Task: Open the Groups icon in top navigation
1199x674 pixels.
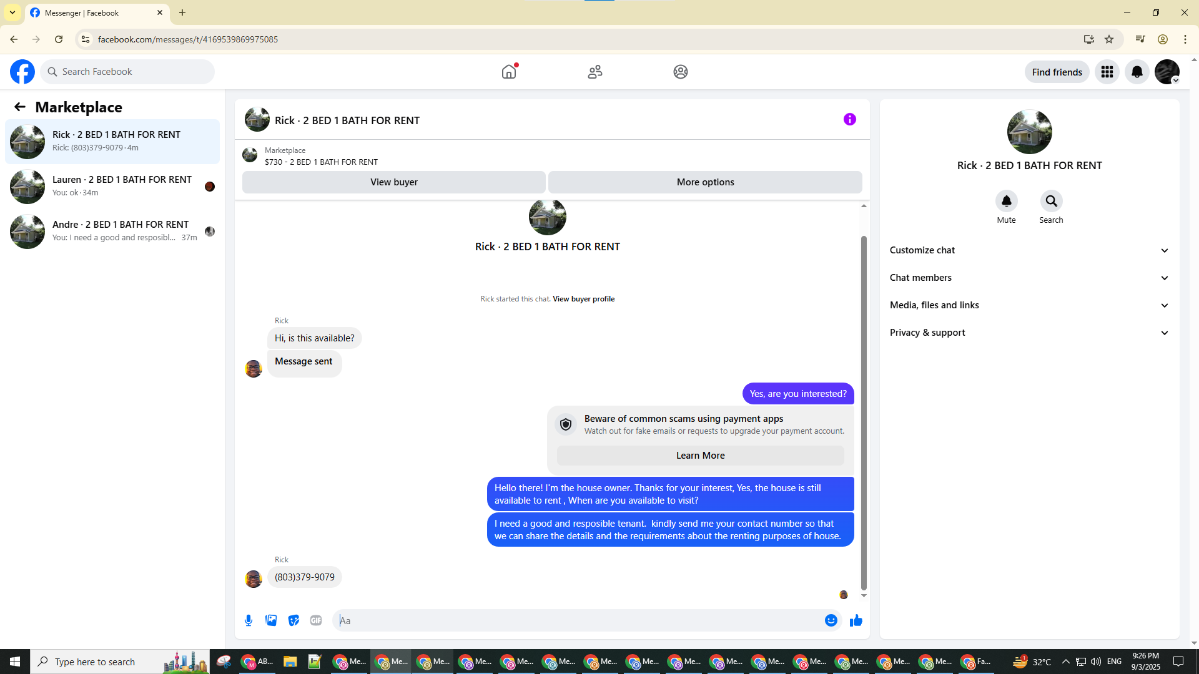Action: [681, 72]
